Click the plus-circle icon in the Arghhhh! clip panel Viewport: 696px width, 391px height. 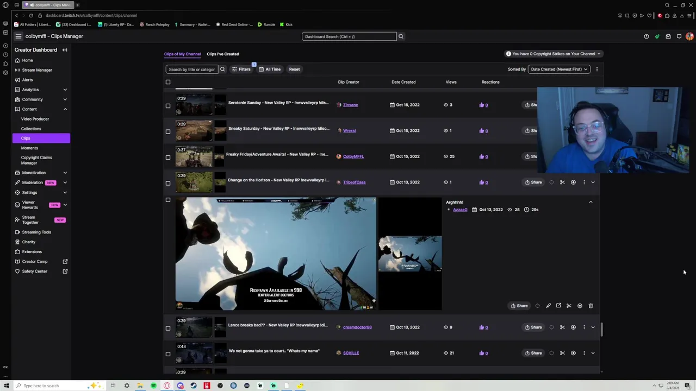(580, 306)
